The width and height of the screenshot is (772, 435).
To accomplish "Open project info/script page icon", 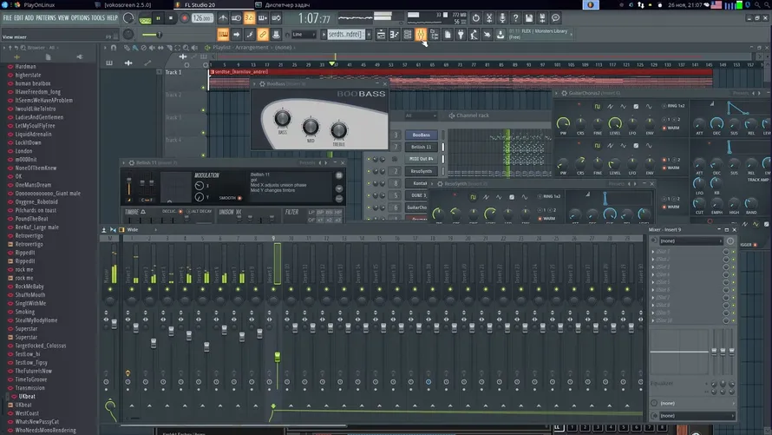I will 448,34.
